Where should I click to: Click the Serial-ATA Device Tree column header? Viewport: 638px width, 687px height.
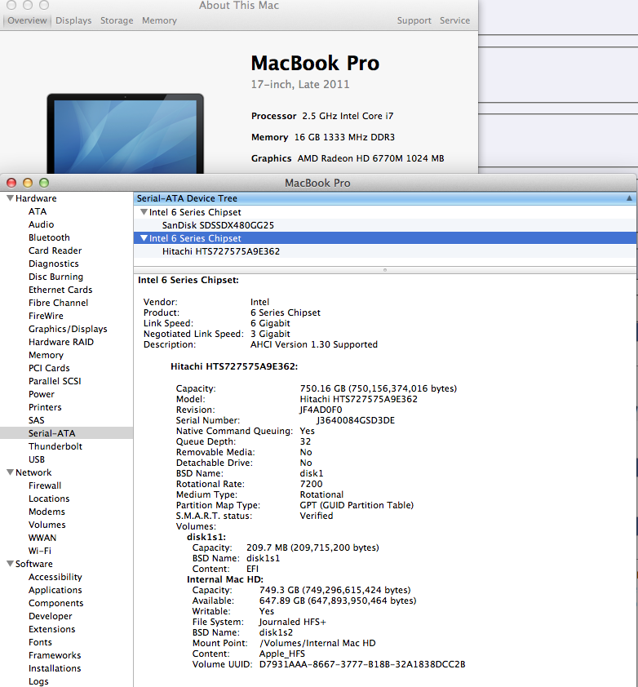pyautogui.click(x=385, y=198)
